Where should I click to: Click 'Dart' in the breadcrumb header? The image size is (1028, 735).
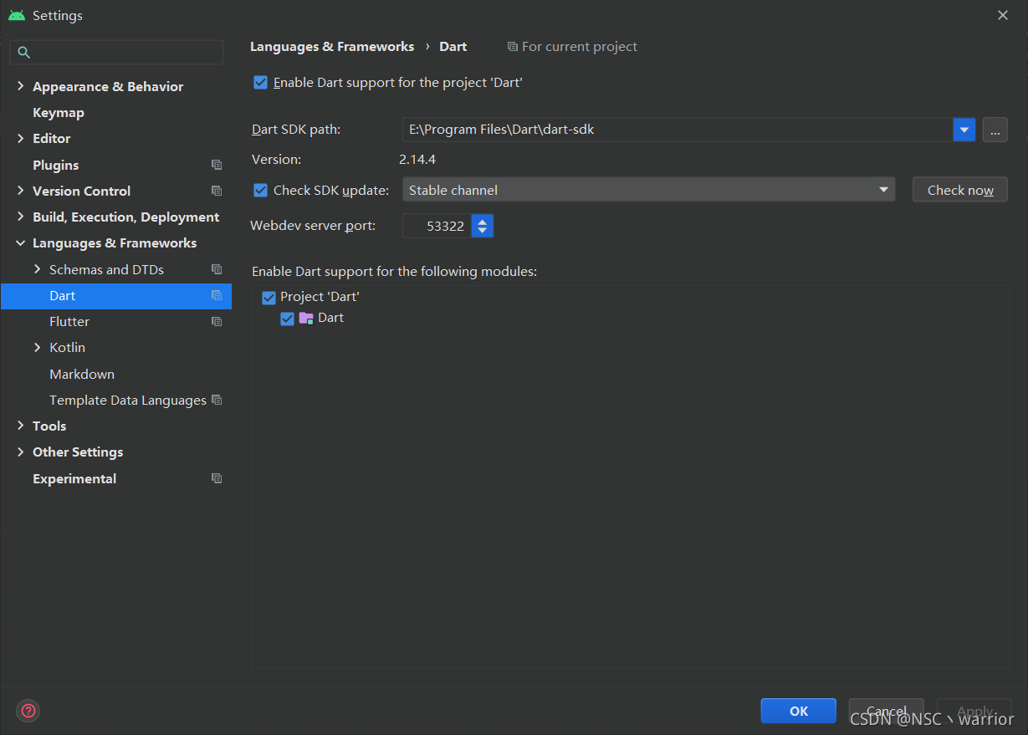453,47
